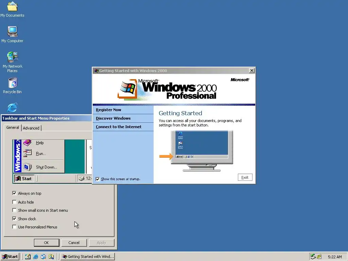Click the green arrow hardware tray icon
Screen dimensions: 348x261
click(x=313, y=257)
